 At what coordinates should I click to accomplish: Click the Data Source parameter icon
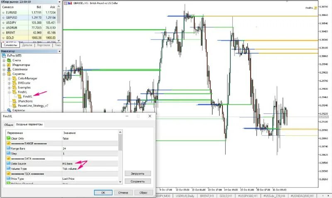(x=8, y=164)
